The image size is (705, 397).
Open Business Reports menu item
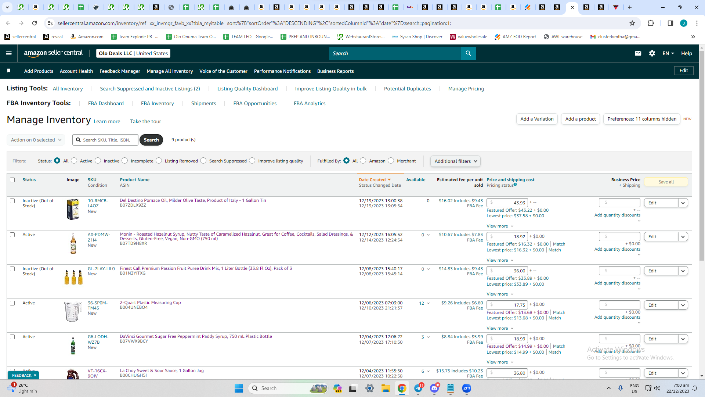pos(336,71)
